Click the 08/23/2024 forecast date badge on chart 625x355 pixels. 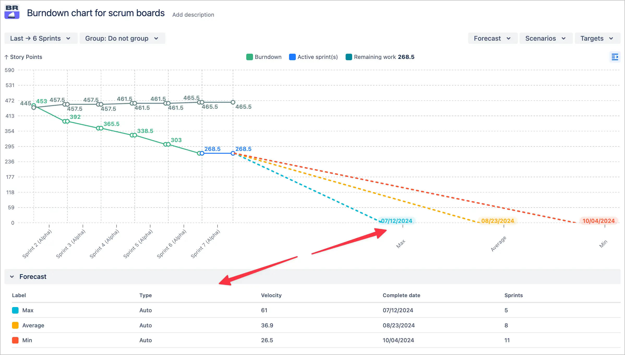pos(497,221)
